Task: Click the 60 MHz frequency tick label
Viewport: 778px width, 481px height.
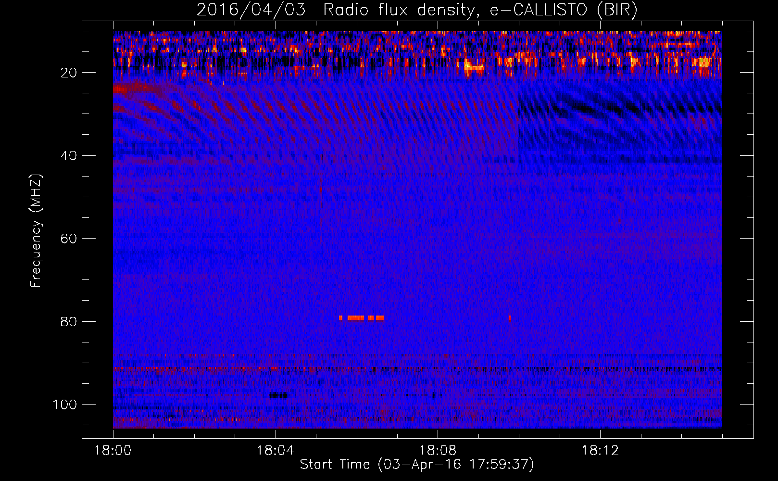Action: (x=69, y=239)
